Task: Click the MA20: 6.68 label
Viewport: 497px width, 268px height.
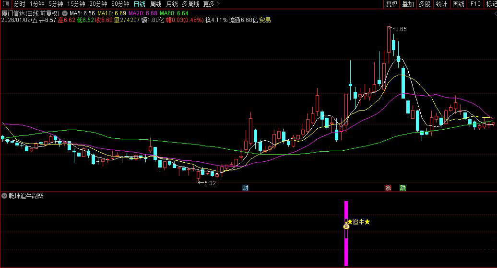Action: tap(142, 13)
